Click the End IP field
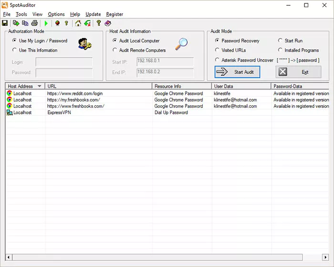334x267 pixels. point(165,72)
